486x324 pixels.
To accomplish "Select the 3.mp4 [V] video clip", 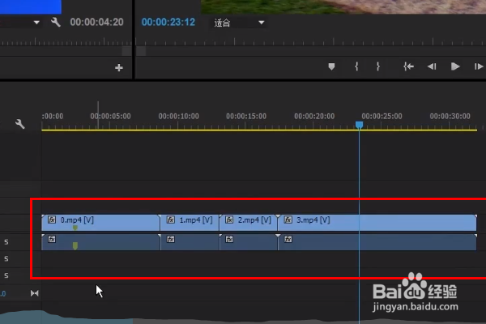I will click(x=377, y=223).
